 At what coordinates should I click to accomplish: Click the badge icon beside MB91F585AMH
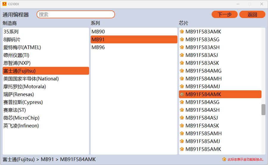(x=182, y=133)
